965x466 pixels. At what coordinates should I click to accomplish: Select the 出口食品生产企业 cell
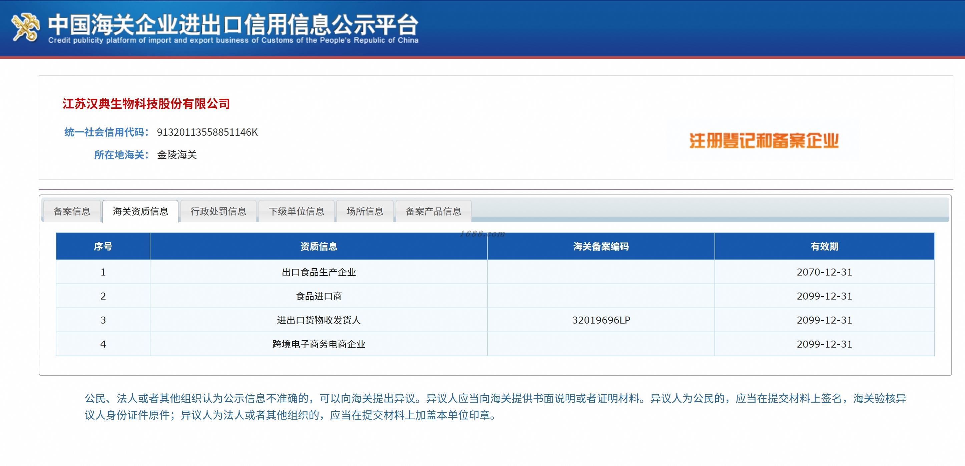click(x=319, y=272)
